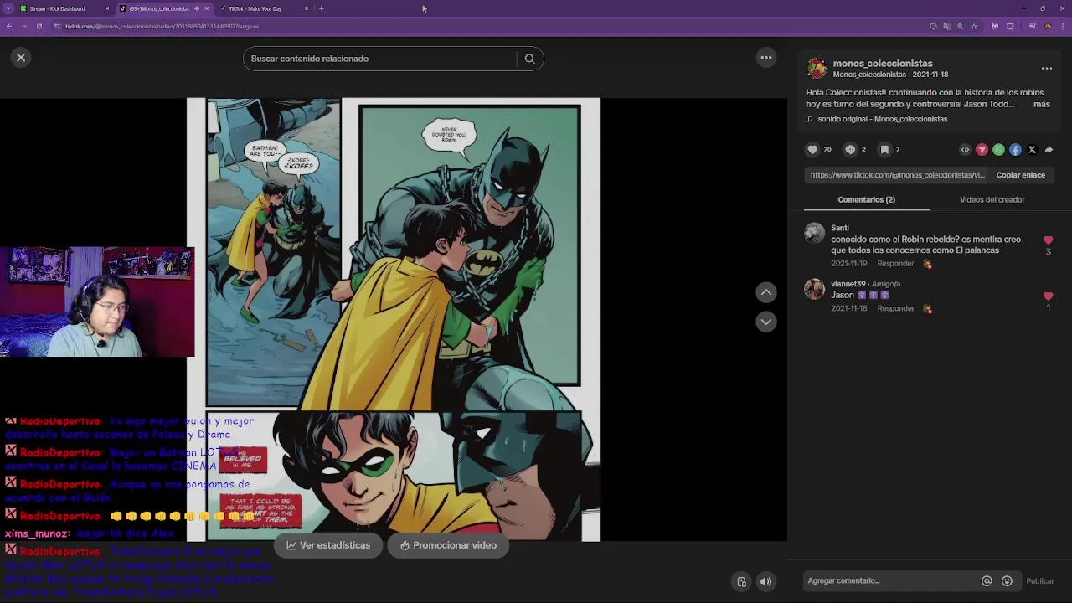Go to the next video arrow

point(765,322)
